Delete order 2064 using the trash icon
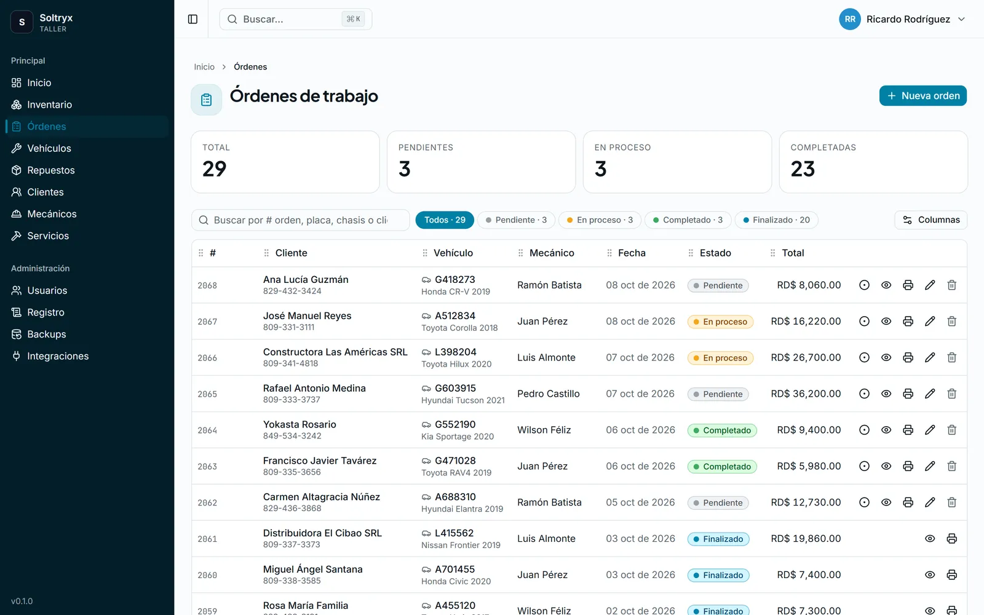The width and height of the screenshot is (984, 615). 951,430
